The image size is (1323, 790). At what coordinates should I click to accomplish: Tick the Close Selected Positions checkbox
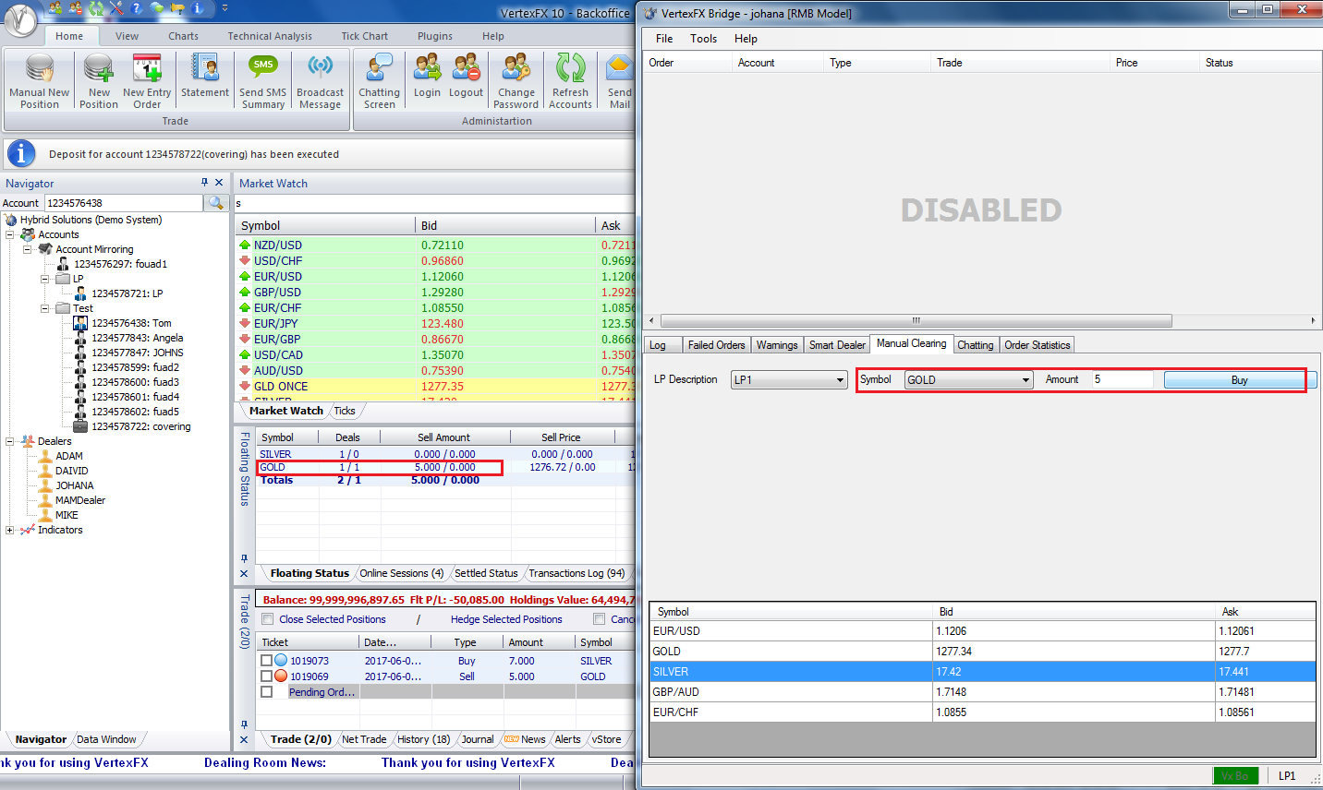268,619
